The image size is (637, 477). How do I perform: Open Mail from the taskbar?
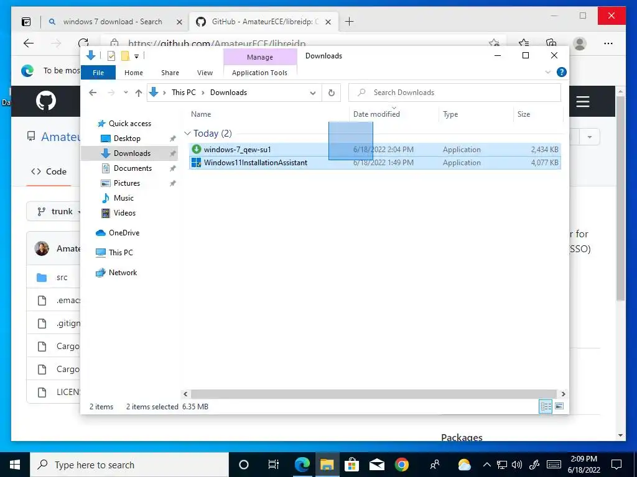pos(376,465)
